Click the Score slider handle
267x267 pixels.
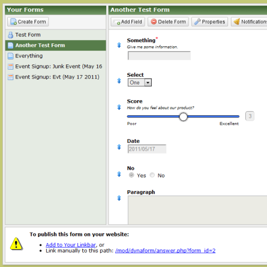tap(183, 117)
